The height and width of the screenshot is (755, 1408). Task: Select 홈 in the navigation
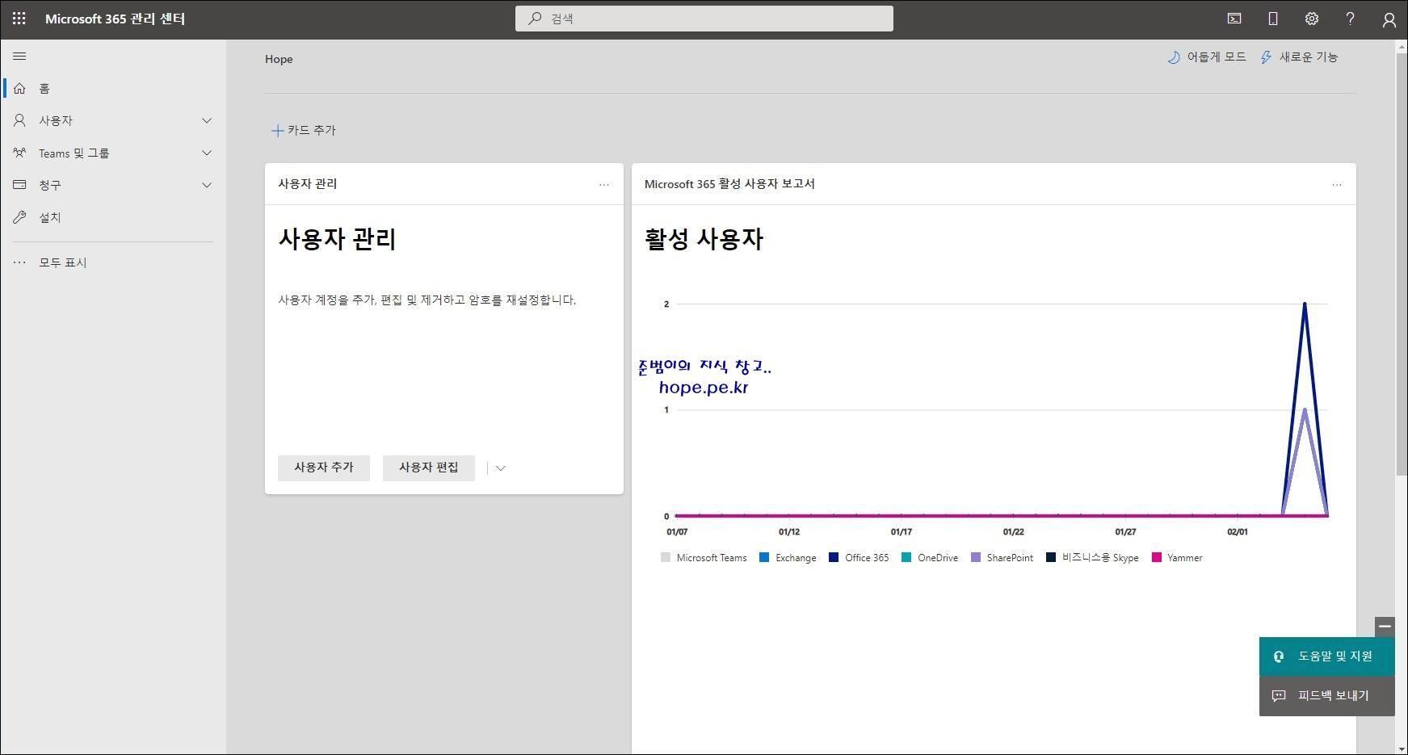[113, 88]
